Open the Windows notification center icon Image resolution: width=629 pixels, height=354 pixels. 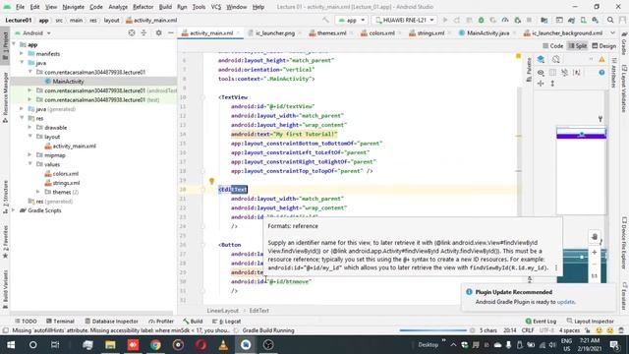click(x=614, y=345)
